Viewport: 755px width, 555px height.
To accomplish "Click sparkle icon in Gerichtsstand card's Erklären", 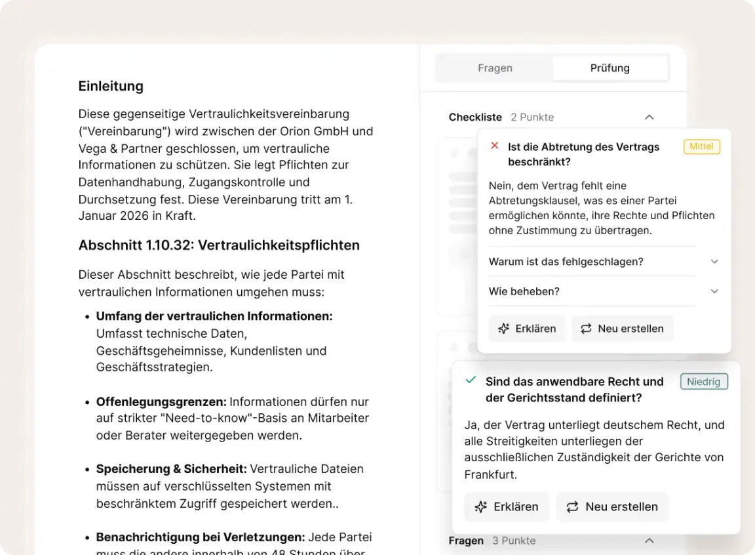I will point(480,506).
